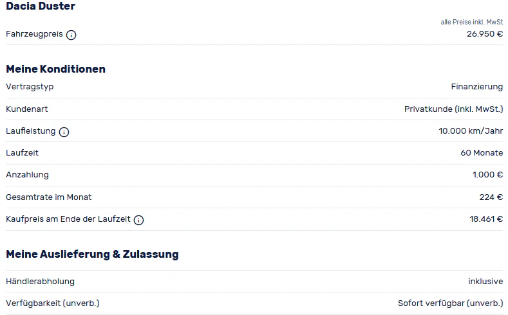
Task: Select the alle Preise inkl. MwSt note
Action: [472, 22]
